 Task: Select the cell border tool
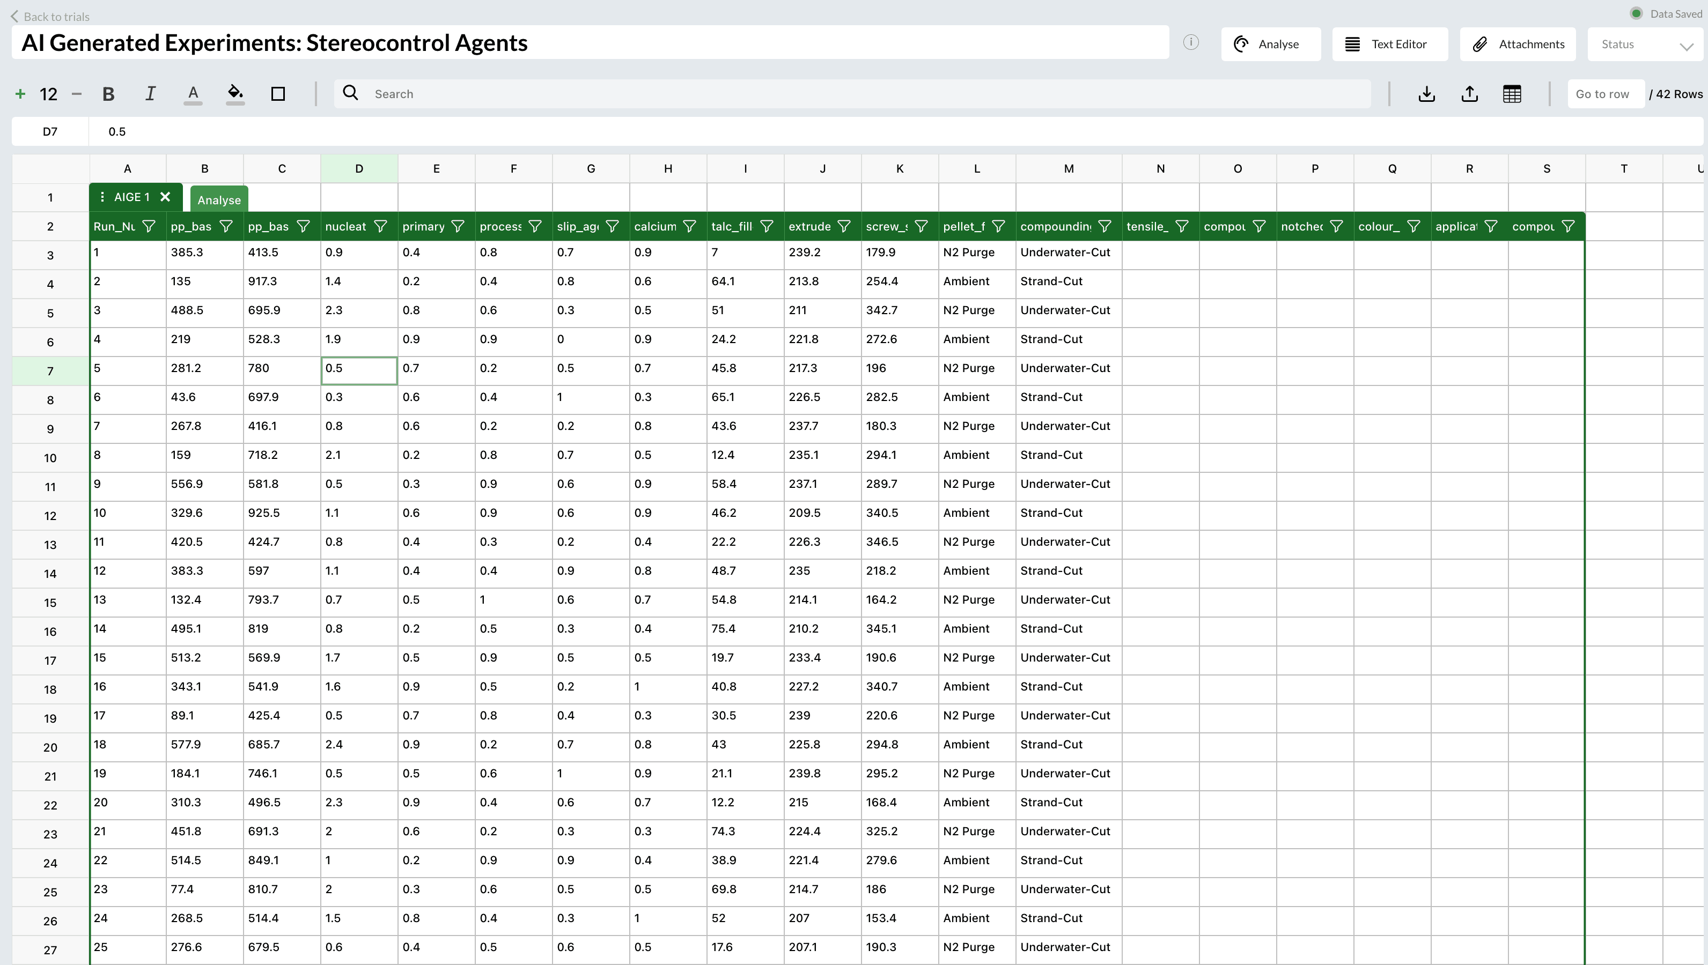pos(278,93)
